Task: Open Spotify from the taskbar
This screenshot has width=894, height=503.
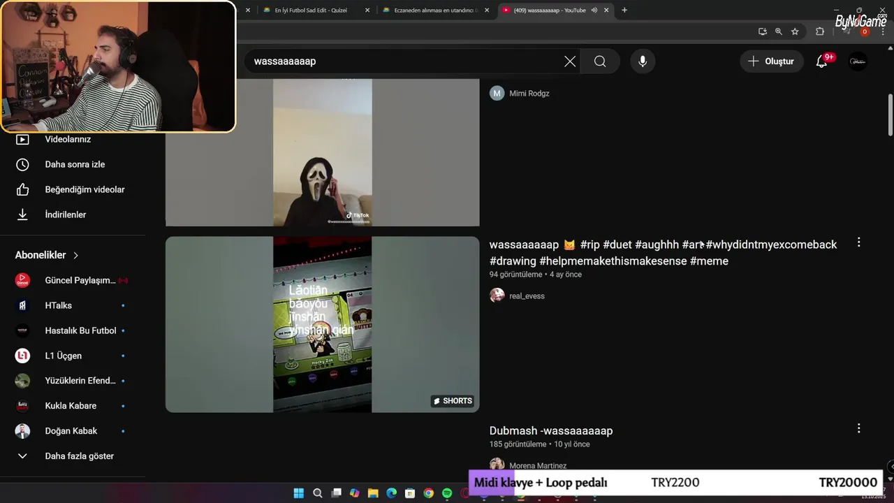Action: coord(447,493)
